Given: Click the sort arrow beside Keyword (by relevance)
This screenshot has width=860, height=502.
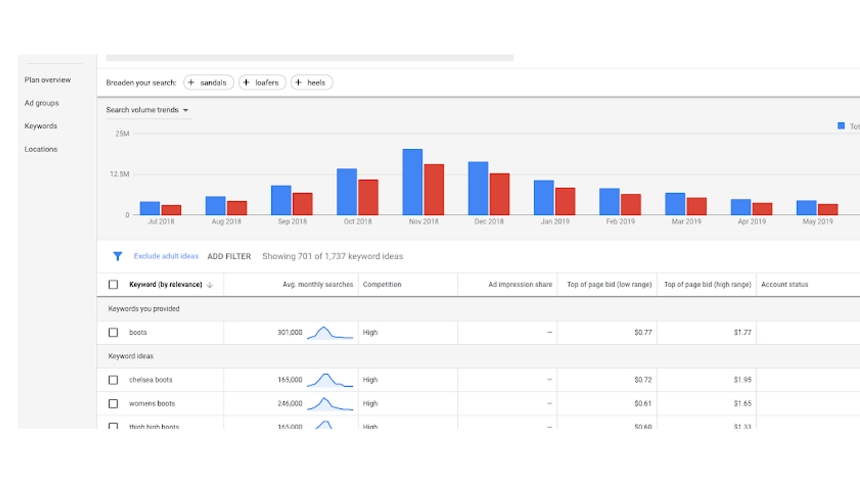Looking at the screenshot, I should tap(210, 285).
